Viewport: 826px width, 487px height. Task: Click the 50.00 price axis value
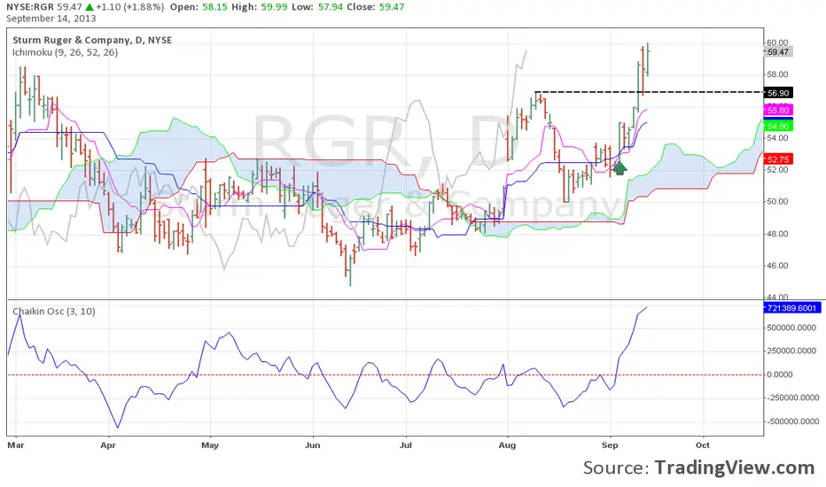[777, 202]
